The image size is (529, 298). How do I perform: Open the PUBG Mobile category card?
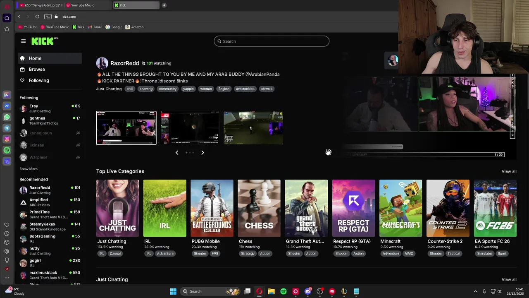212,208
